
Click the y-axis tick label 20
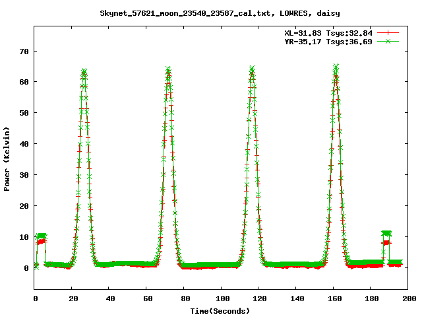24,206
